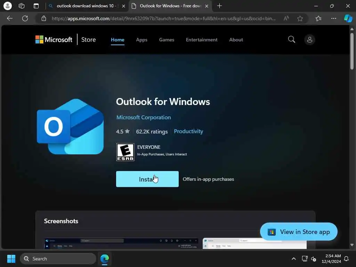Click the Microsoft logo
The width and height of the screenshot is (356, 267).
click(x=54, y=40)
